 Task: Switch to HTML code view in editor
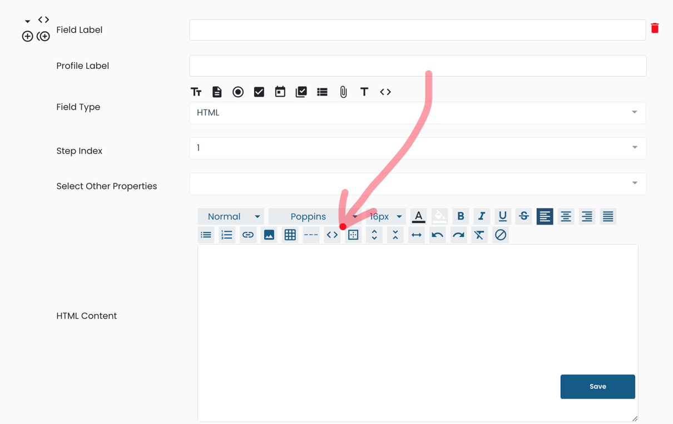[332, 235]
